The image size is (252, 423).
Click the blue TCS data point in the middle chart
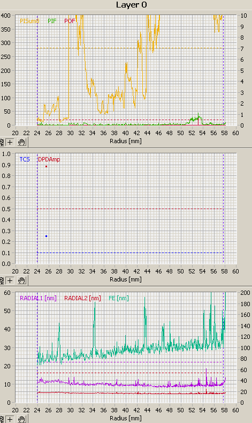pyautogui.click(x=47, y=236)
